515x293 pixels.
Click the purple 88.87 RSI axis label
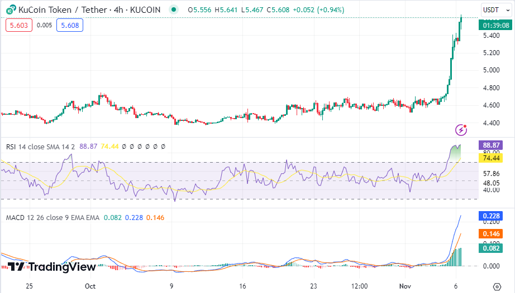click(491, 145)
